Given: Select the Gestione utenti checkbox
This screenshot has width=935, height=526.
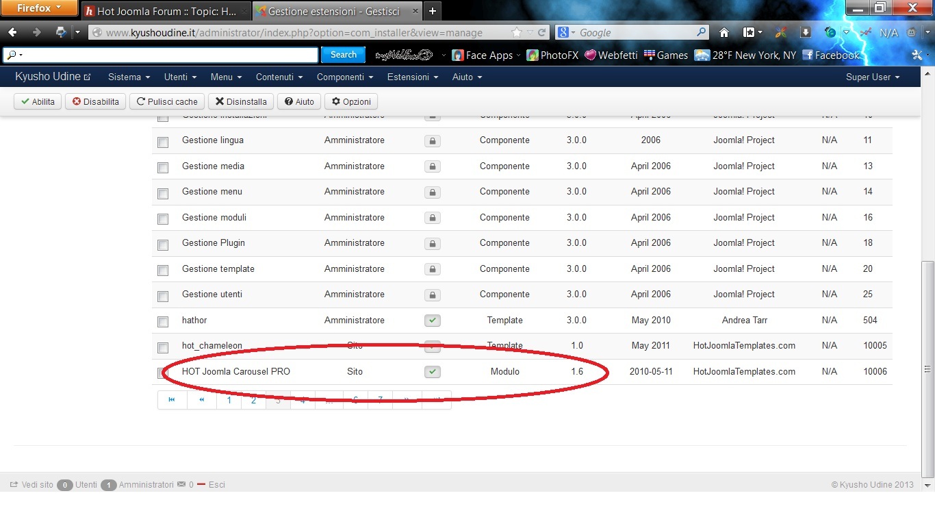Looking at the screenshot, I should (x=163, y=297).
